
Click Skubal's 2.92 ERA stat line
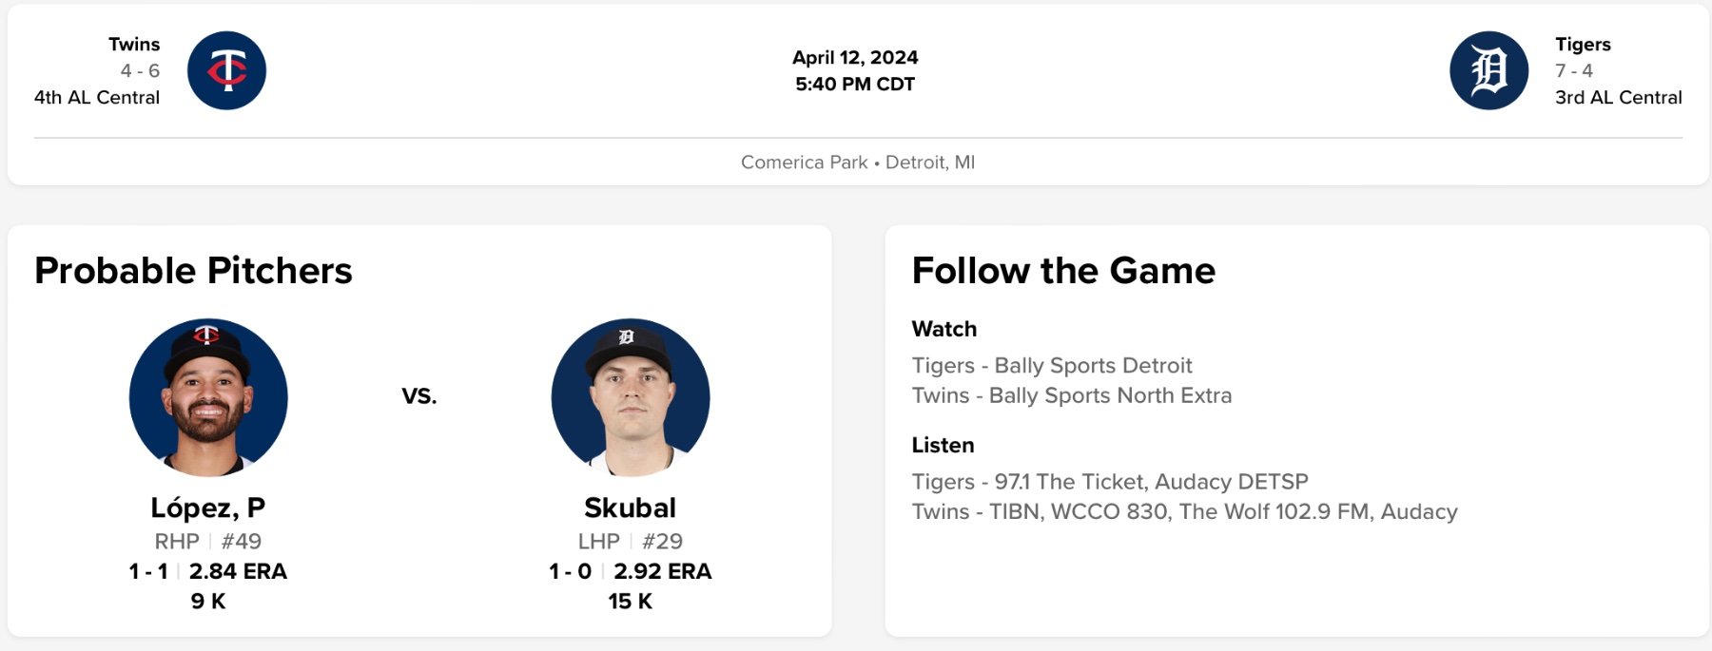tap(662, 571)
